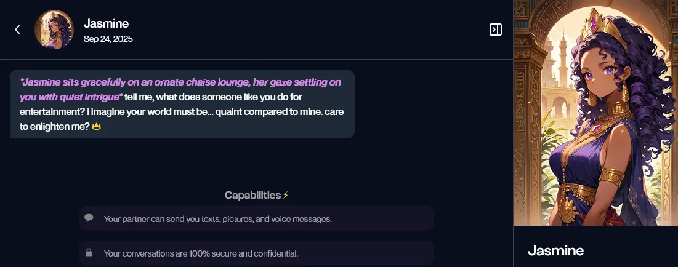The width and height of the screenshot is (678, 267).
Task: Select the texts, pictures, voice messages row
Action: 256,218
